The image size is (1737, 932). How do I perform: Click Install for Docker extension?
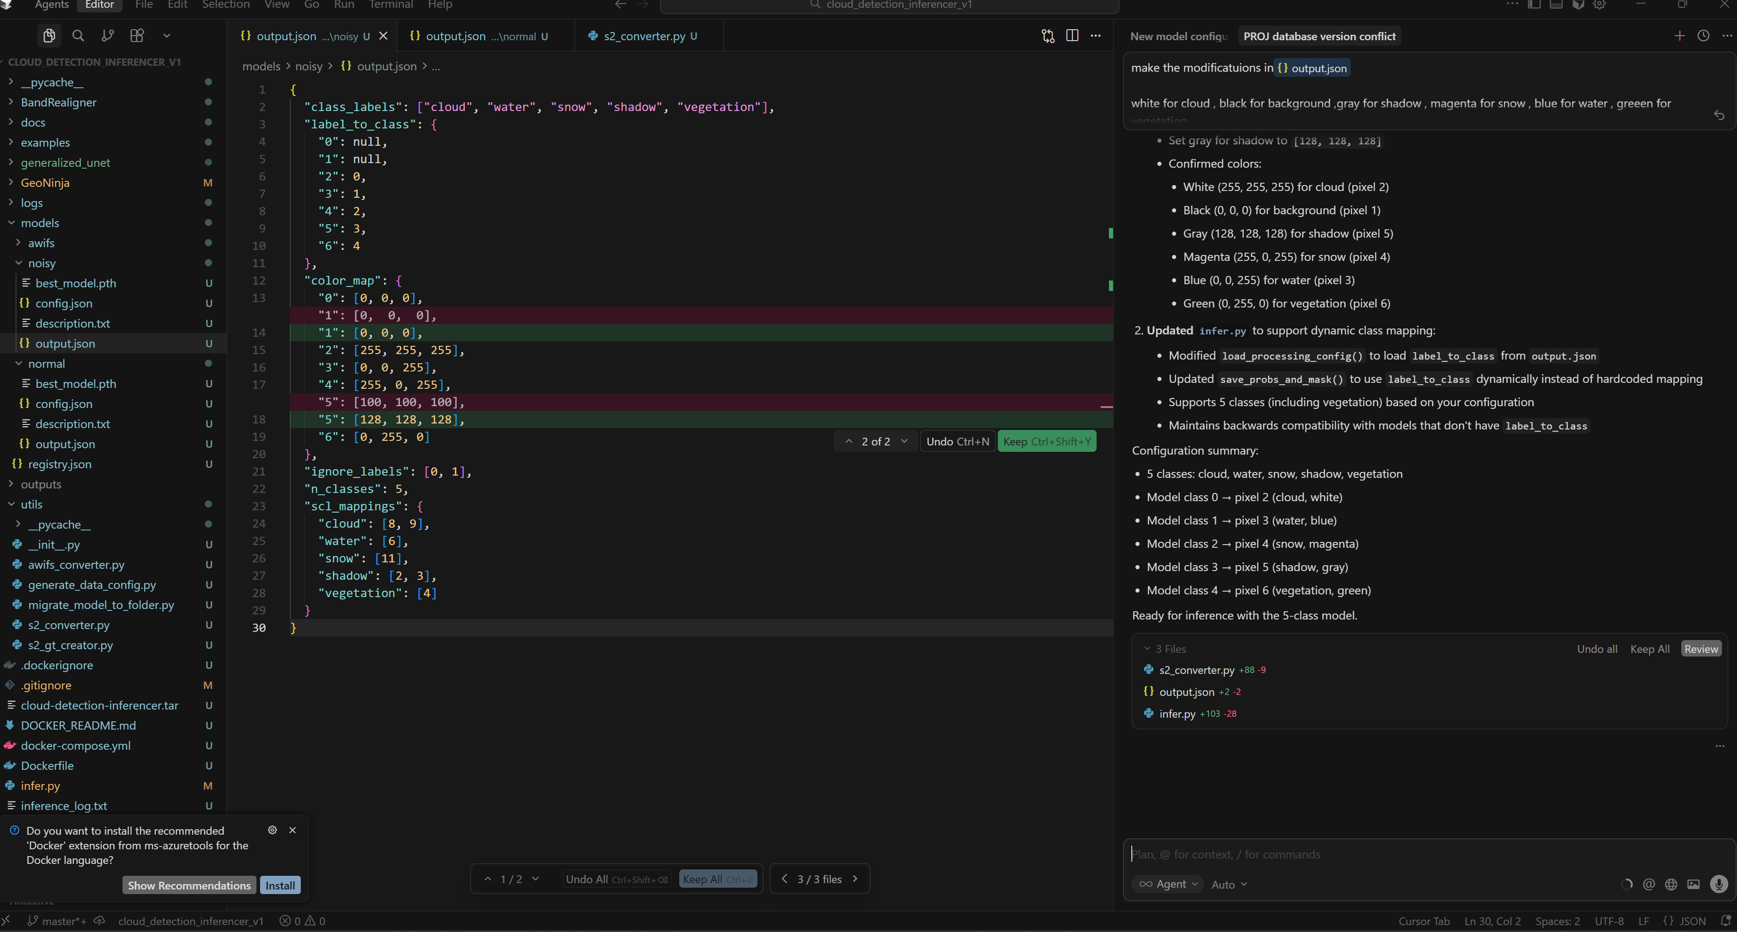pyautogui.click(x=280, y=885)
